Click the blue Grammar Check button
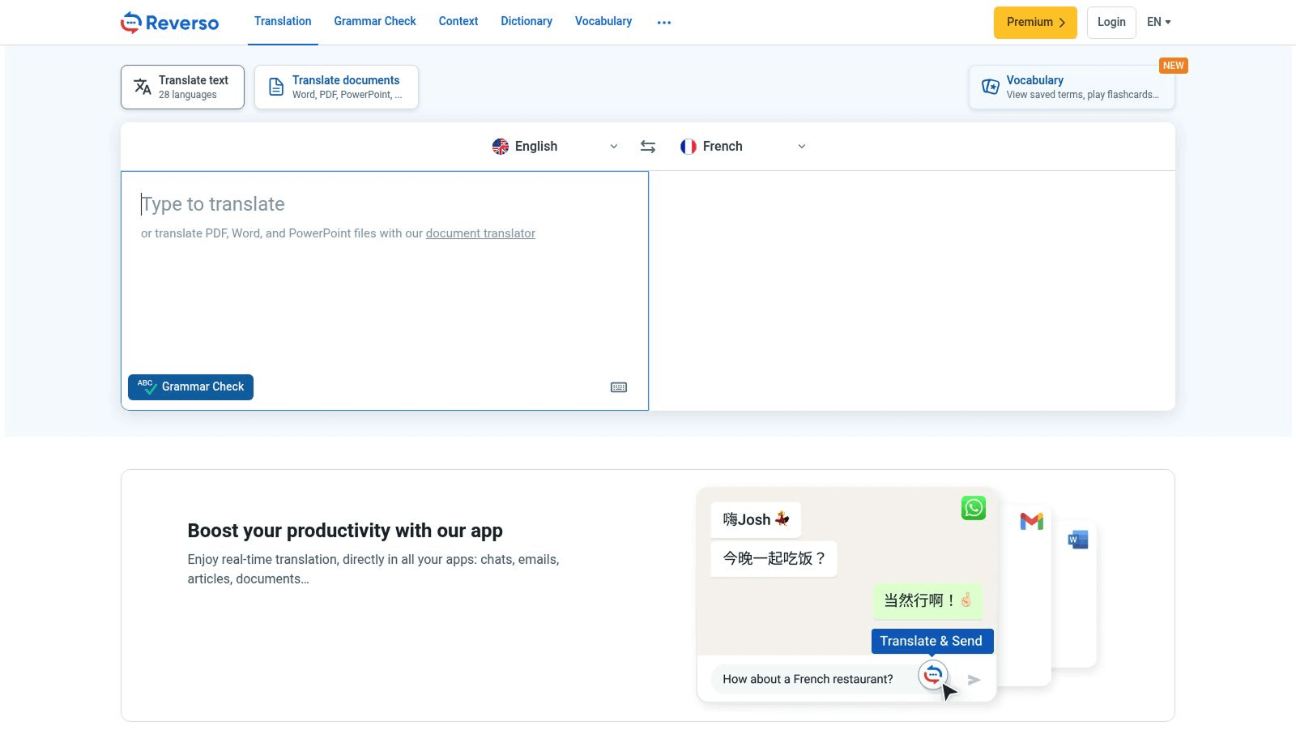Screen dimensions: 1296x730 pyautogui.click(x=190, y=387)
